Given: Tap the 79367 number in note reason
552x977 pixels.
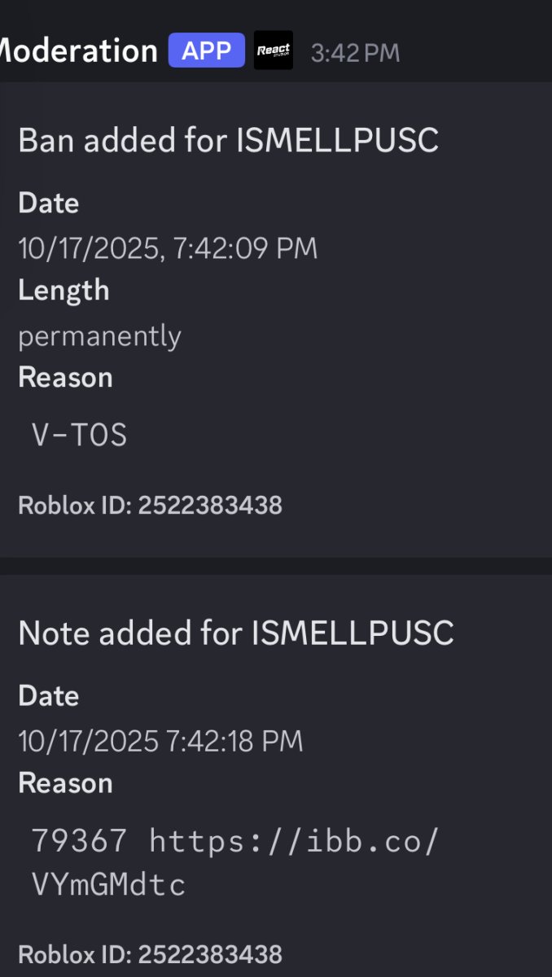Looking at the screenshot, I should tap(79, 839).
